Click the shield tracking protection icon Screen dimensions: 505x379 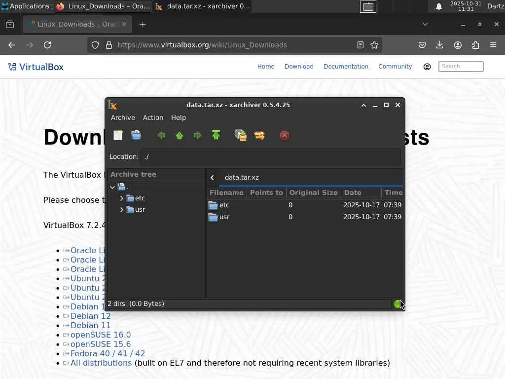click(95, 45)
